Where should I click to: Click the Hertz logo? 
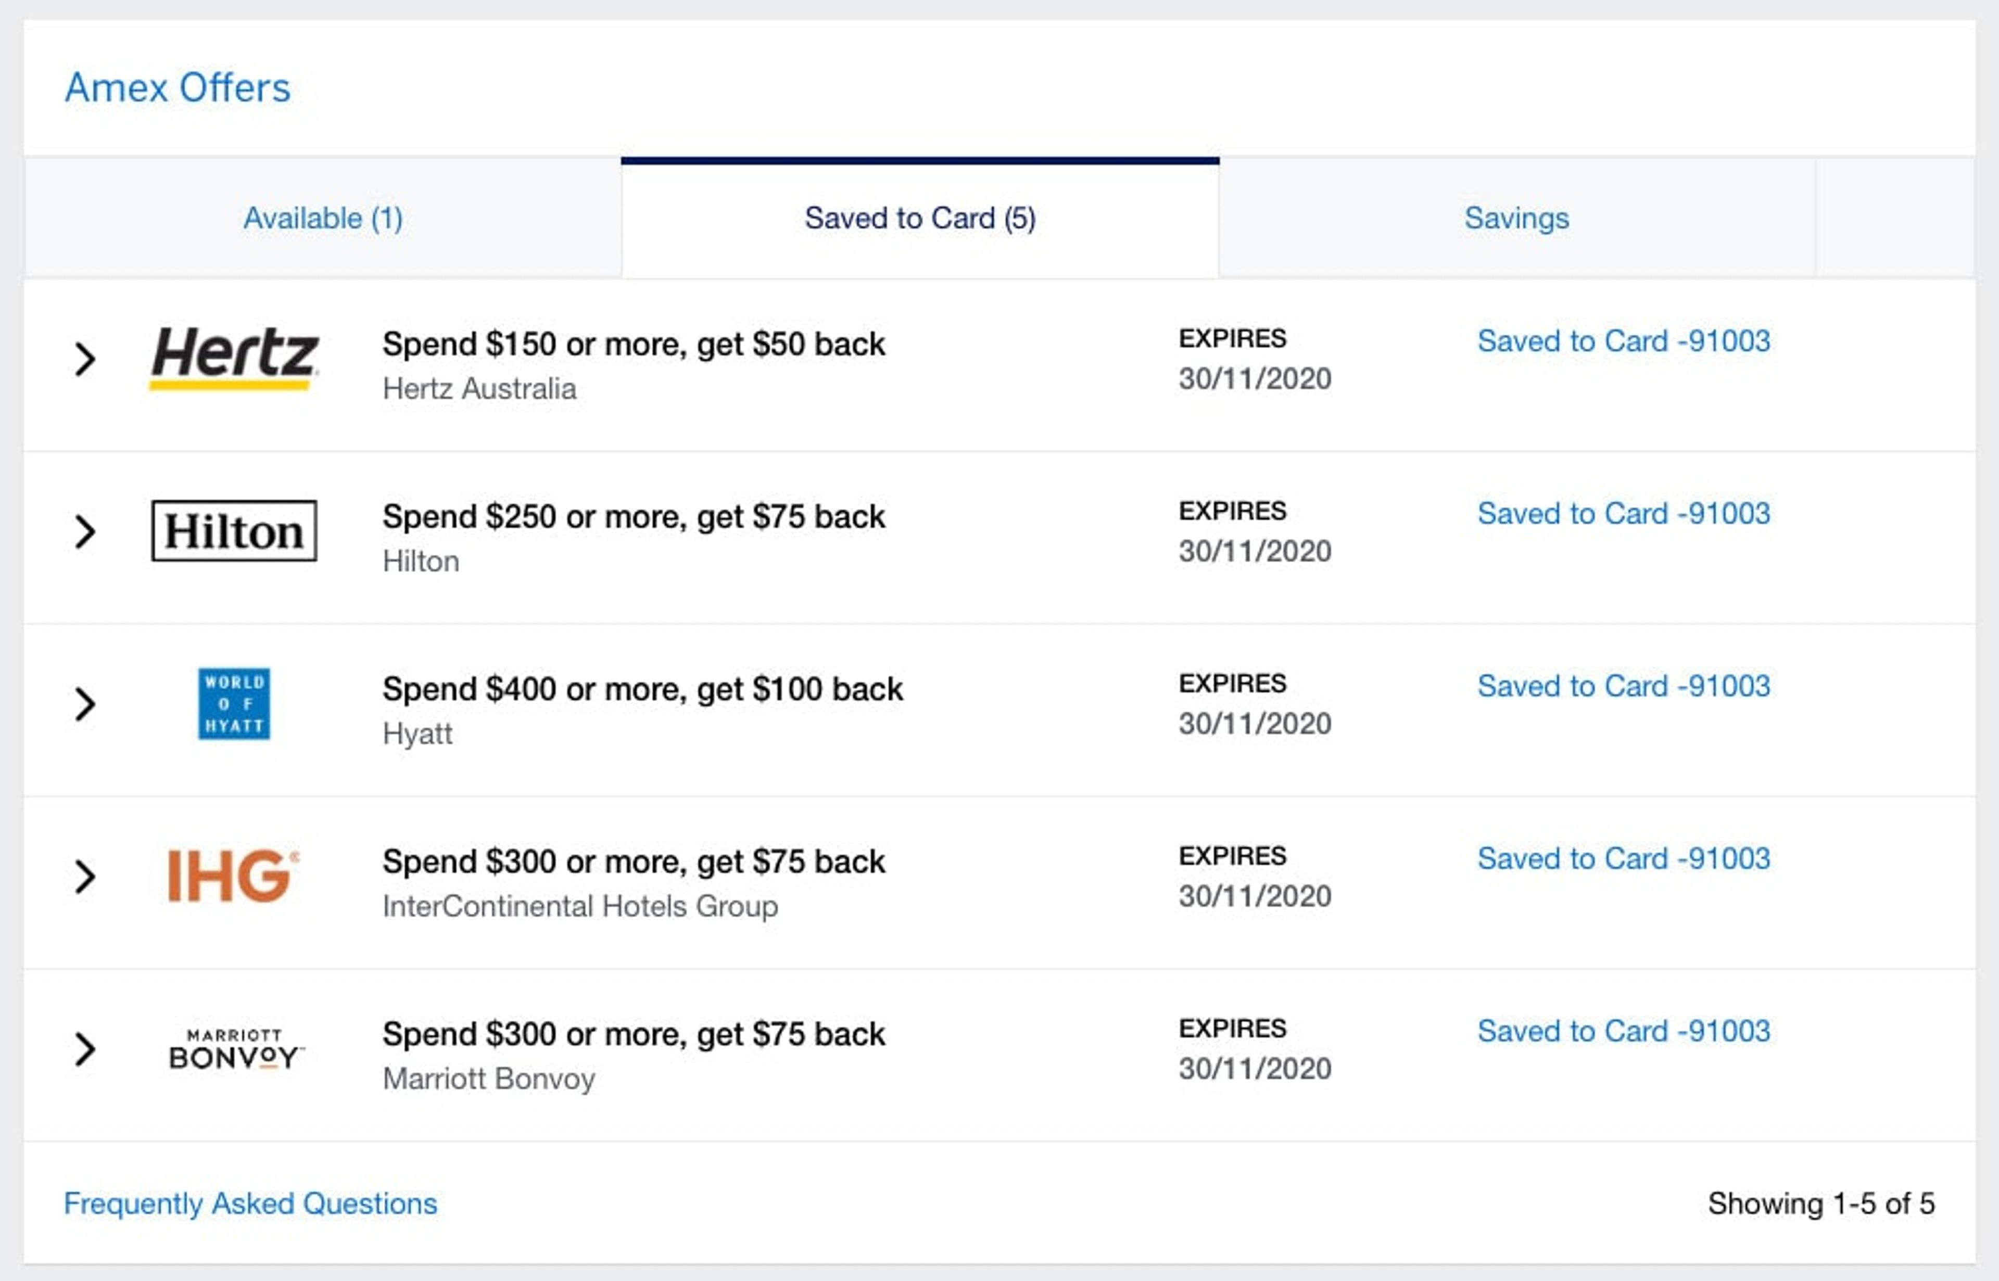(x=234, y=358)
